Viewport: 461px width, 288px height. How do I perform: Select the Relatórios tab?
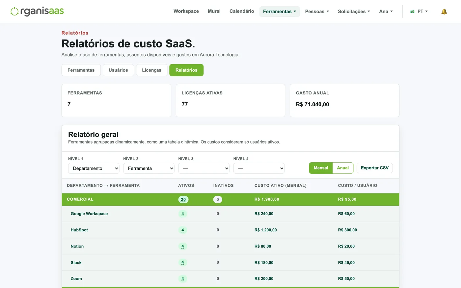click(x=186, y=70)
